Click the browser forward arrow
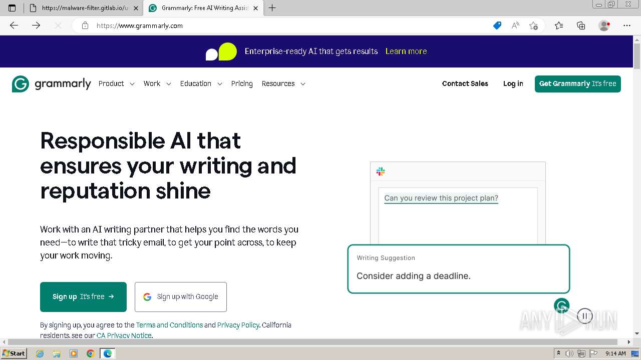Screen dimensions: 641x360 click(x=36, y=25)
